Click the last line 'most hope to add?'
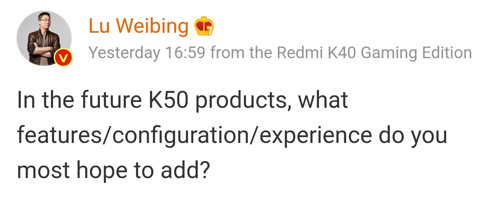496x217 pixels. coord(113,171)
